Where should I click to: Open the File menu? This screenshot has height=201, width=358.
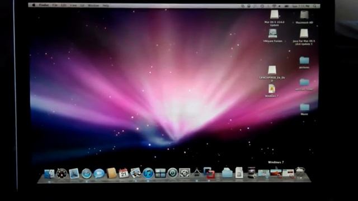(x=55, y=5)
